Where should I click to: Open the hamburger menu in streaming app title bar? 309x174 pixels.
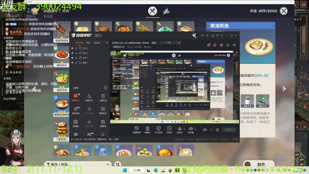pyautogui.click(x=222, y=36)
